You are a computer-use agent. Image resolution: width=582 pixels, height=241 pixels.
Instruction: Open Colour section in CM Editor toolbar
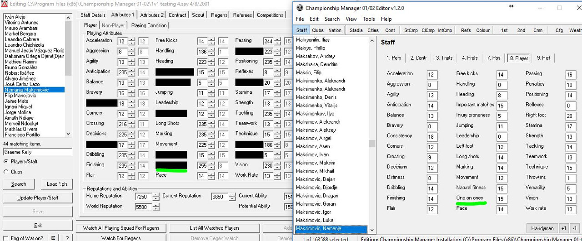click(483, 30)
